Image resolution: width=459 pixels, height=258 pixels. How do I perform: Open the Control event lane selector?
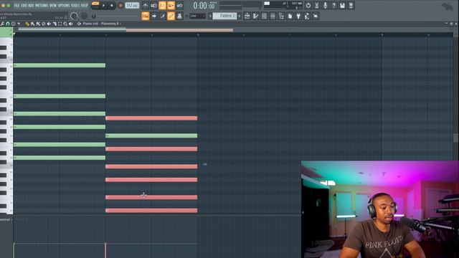coord(6,219)
